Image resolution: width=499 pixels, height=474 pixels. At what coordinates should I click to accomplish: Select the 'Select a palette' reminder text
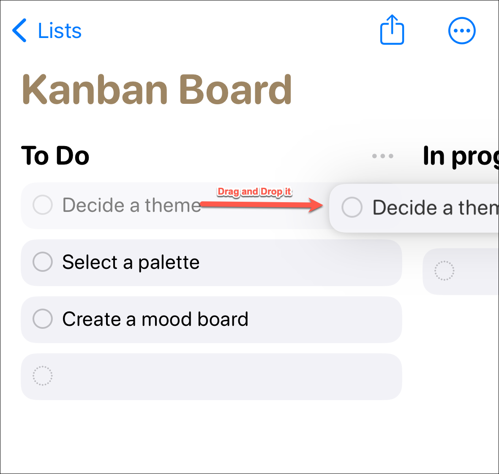tap(131, 262)
